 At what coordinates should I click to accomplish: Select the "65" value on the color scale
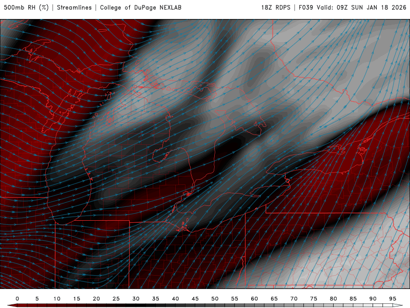274,299
